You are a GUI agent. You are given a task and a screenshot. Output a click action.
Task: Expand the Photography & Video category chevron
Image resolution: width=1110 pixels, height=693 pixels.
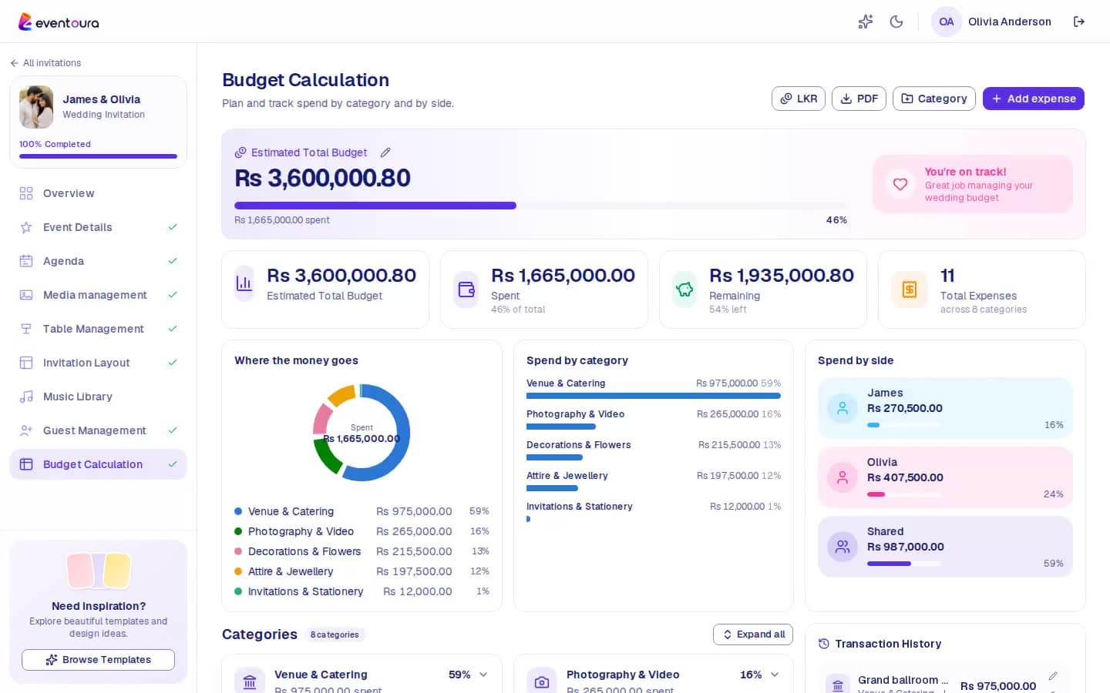click(x=775, y=675)
